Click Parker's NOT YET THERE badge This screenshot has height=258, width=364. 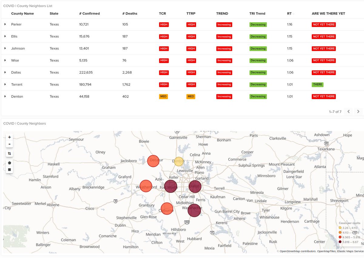tap(324, 24)
